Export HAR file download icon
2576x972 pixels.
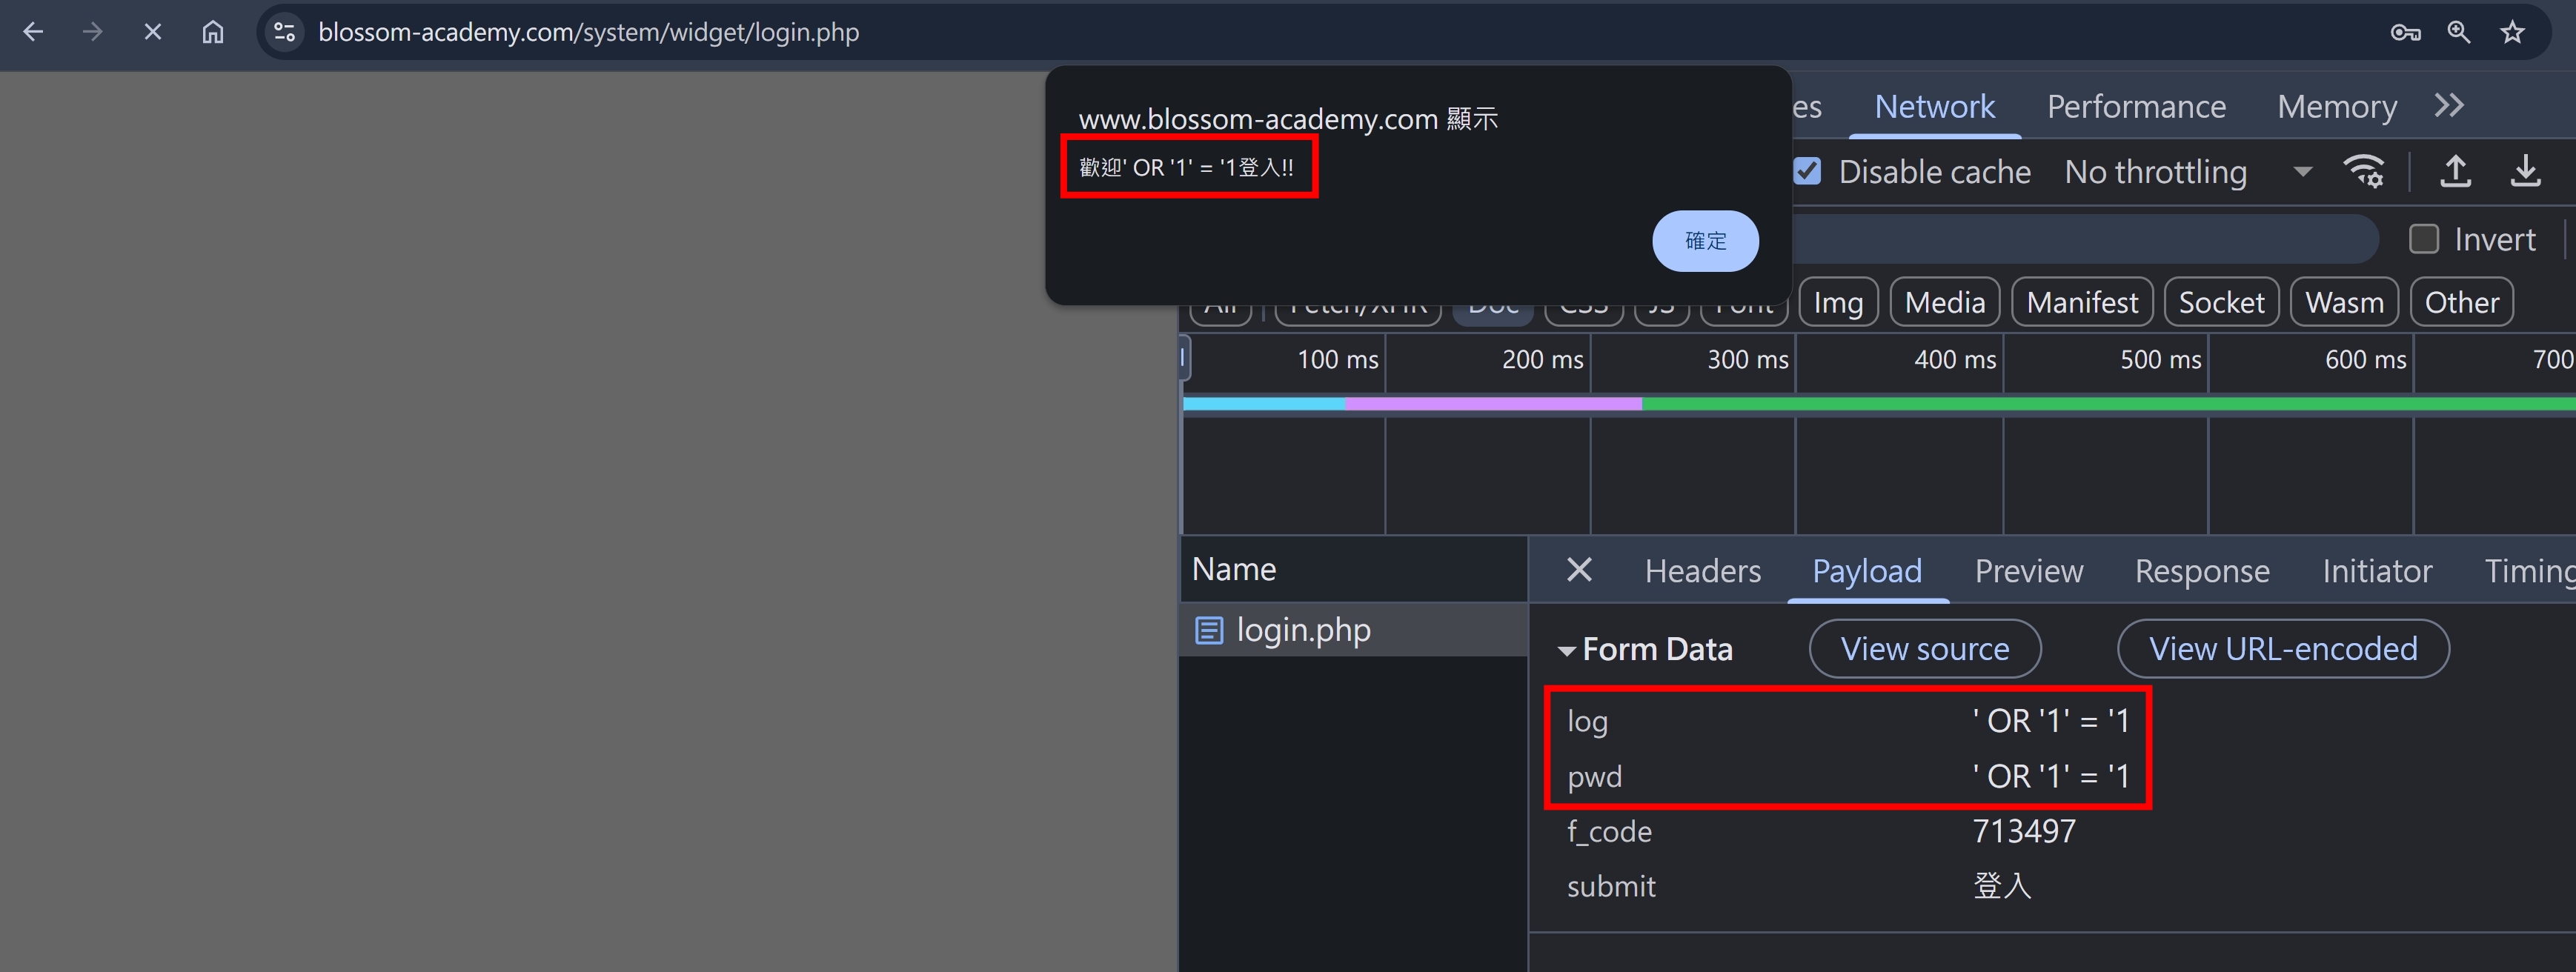pos(2526,171)
